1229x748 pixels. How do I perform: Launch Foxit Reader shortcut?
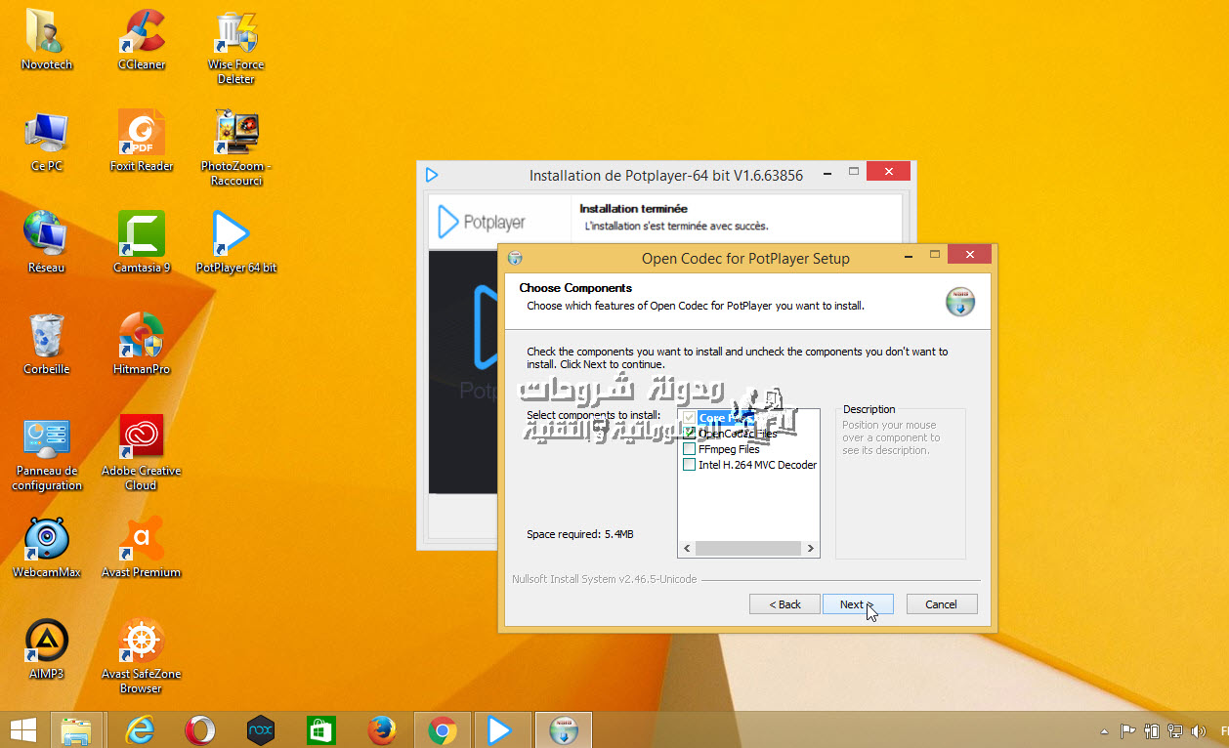pyautogui.click(x=142, y=141)
